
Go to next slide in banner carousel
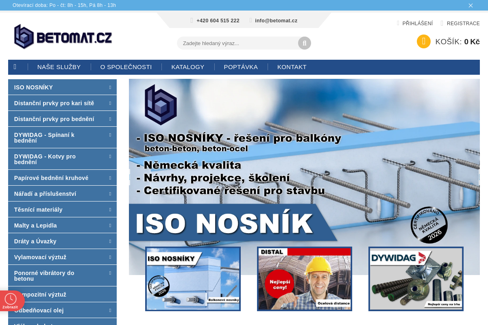coord(479,177)
